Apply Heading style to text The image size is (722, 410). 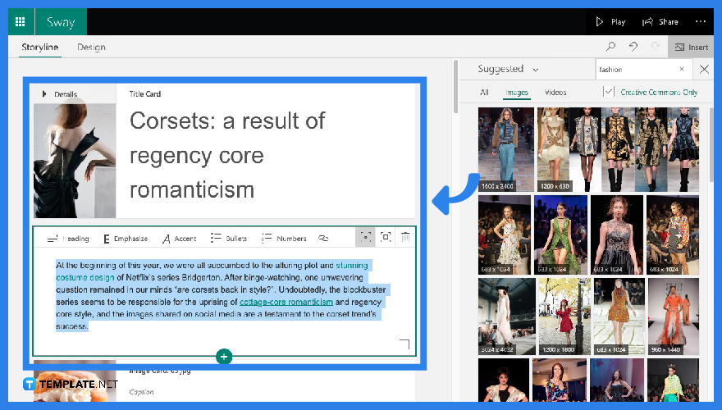68,239
